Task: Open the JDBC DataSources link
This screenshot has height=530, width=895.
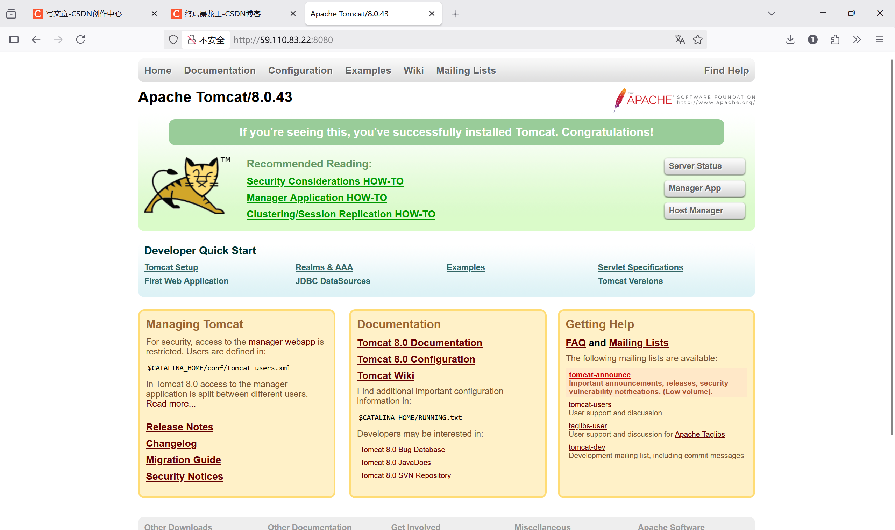Action: 333,281
